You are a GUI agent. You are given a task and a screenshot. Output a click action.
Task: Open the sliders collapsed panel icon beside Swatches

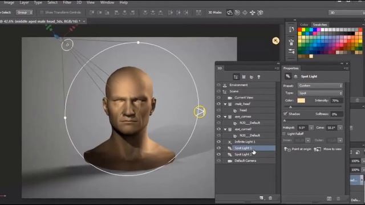point(291,51)
